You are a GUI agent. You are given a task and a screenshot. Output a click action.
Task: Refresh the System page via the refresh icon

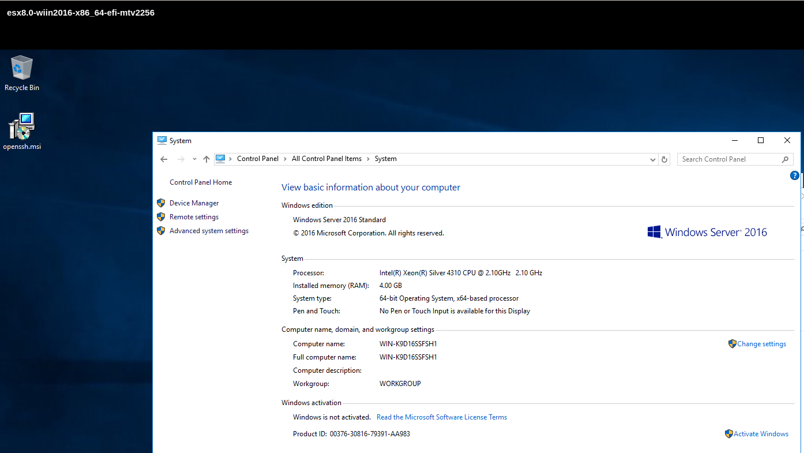[x=664, y=159]
